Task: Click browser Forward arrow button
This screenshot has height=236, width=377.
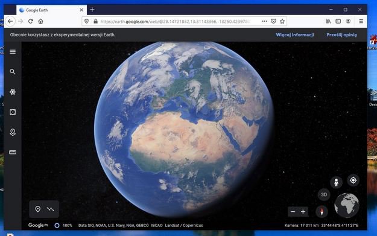Action: [21, 21]
